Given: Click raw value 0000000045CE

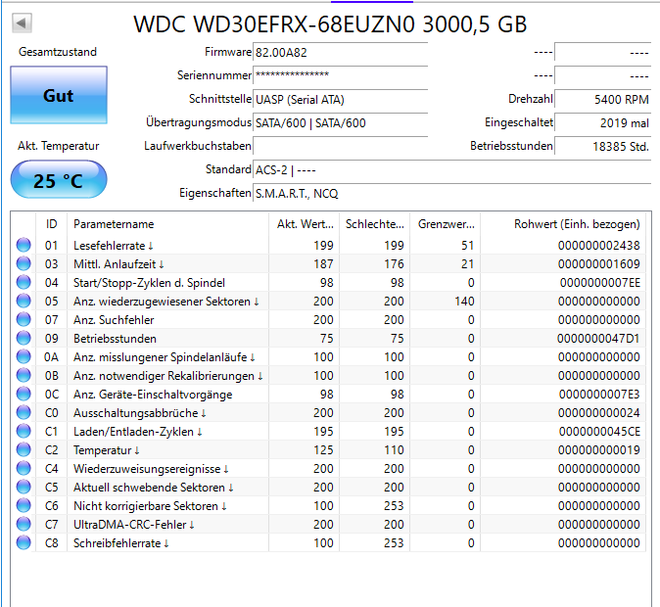Looking at the screenshot, I should click(599, 432).
